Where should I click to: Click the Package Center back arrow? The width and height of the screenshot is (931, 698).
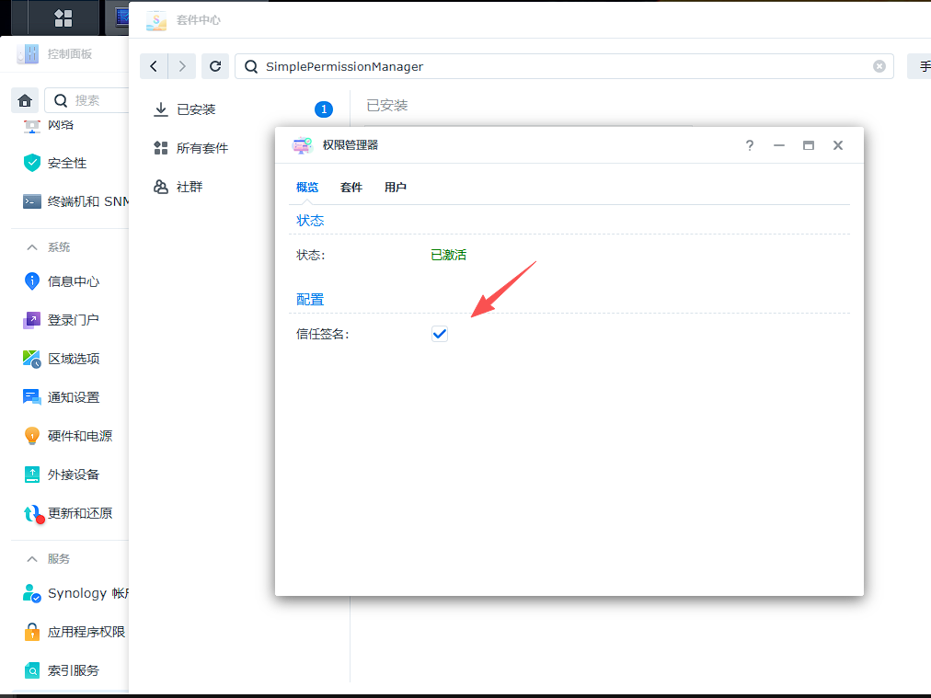154,66
